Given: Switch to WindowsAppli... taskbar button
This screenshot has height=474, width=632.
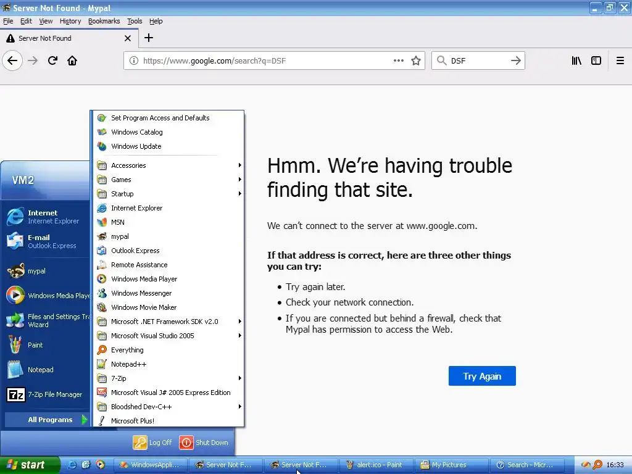Looking at the screenshot, I should (151, 465).
